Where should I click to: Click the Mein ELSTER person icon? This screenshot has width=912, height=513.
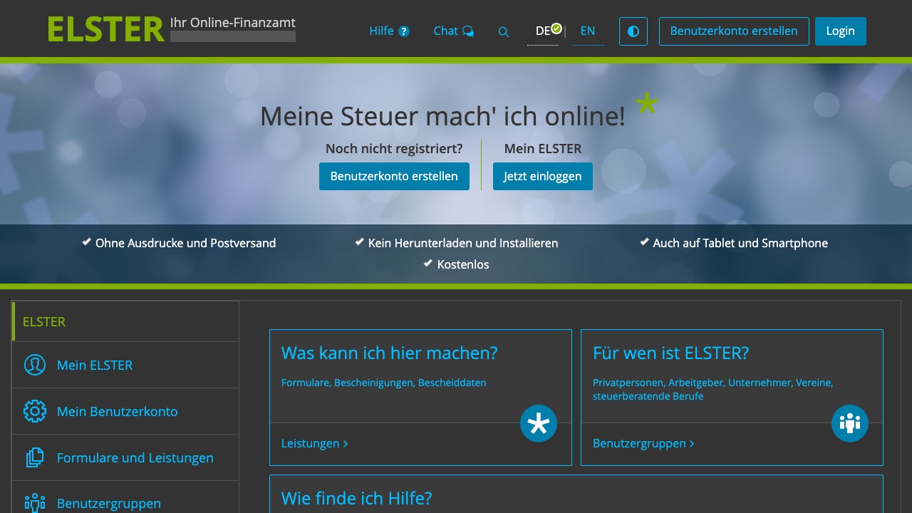point(35,365)
